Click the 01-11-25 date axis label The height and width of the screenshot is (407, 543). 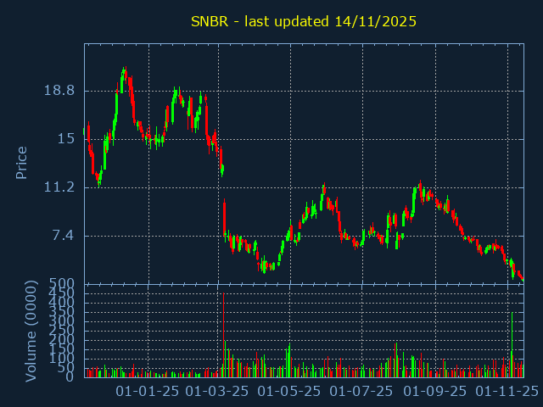point(507,391)
